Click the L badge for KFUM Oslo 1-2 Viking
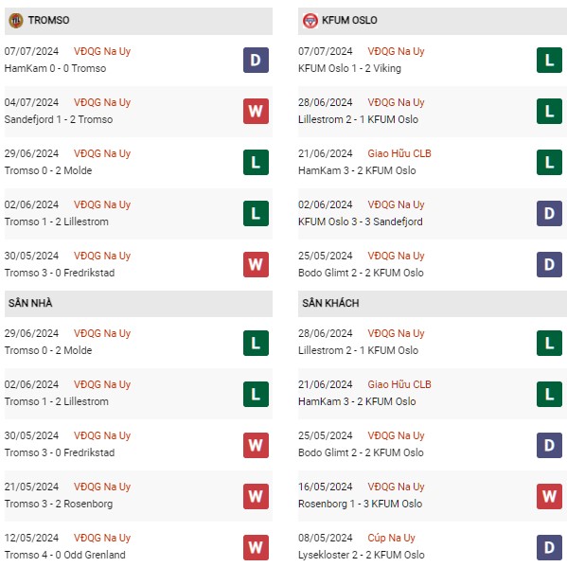 point(549,60)
